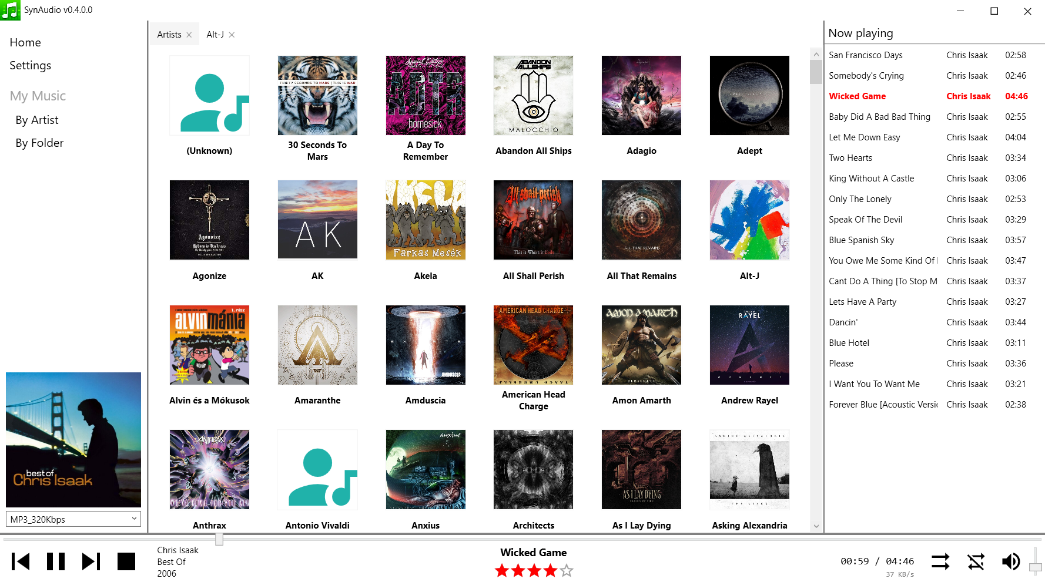The width and height of the screenshot is (1045, 582).
Task: Skip to the next track
Action: (91, 561)
